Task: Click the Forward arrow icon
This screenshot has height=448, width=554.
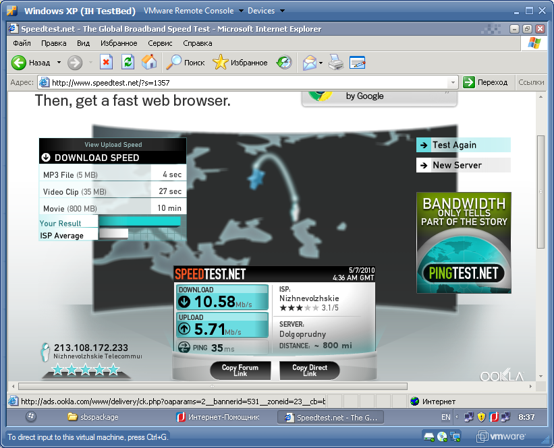Action: [75, 63]
